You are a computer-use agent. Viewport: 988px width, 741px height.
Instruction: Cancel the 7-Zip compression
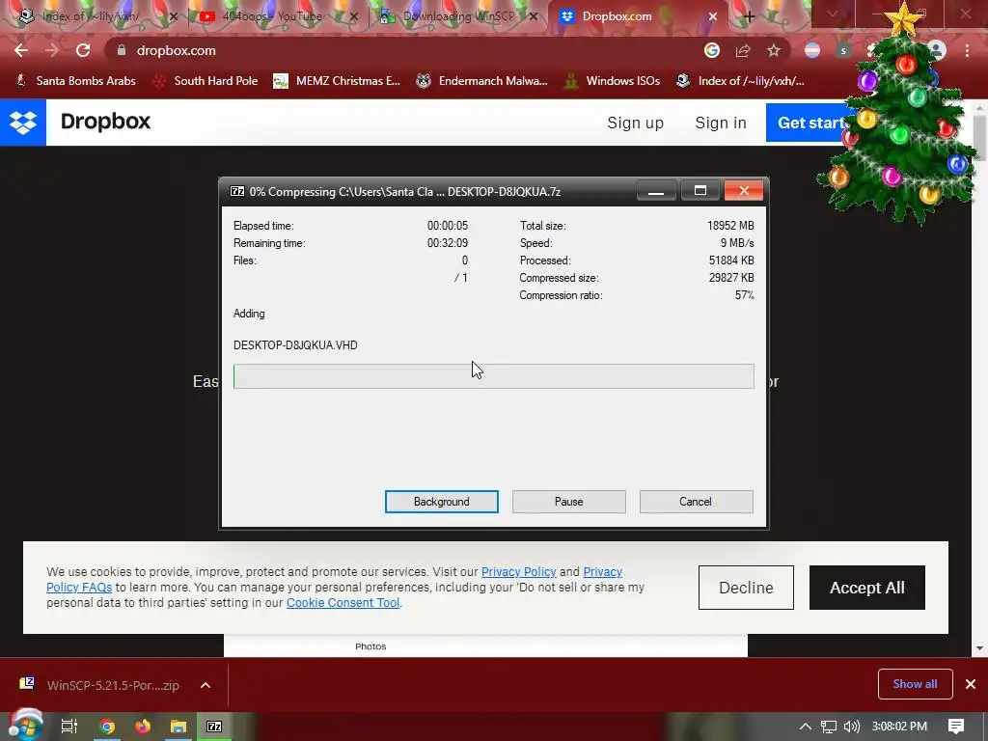point(696,502)
